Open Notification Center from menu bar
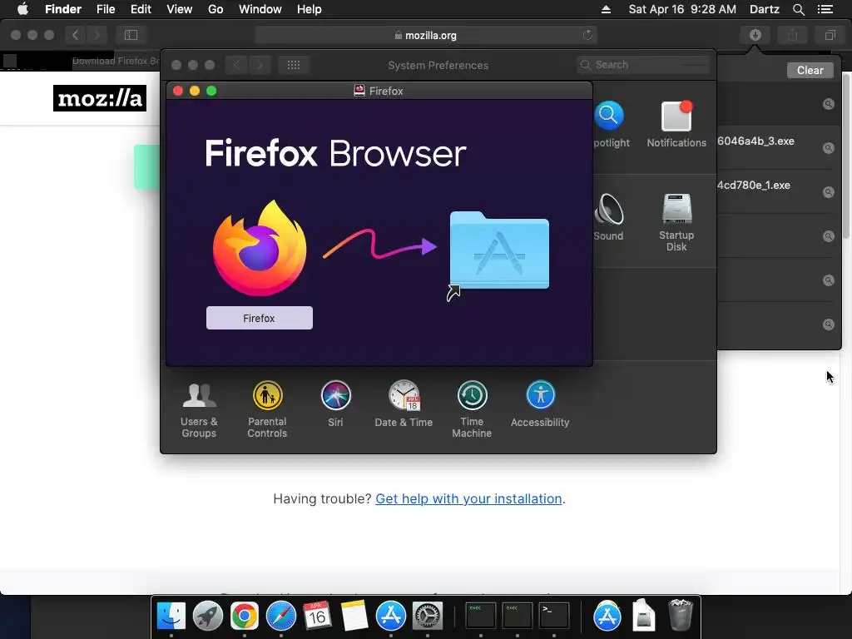Image resolution: width=852 pixels, height=639 pixels. click(825, 9)
